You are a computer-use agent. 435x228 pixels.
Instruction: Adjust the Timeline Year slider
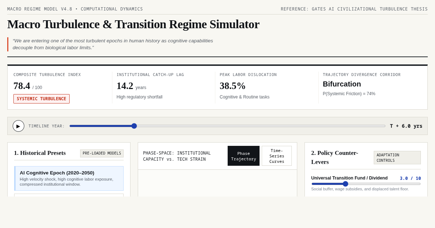[227, 126]
